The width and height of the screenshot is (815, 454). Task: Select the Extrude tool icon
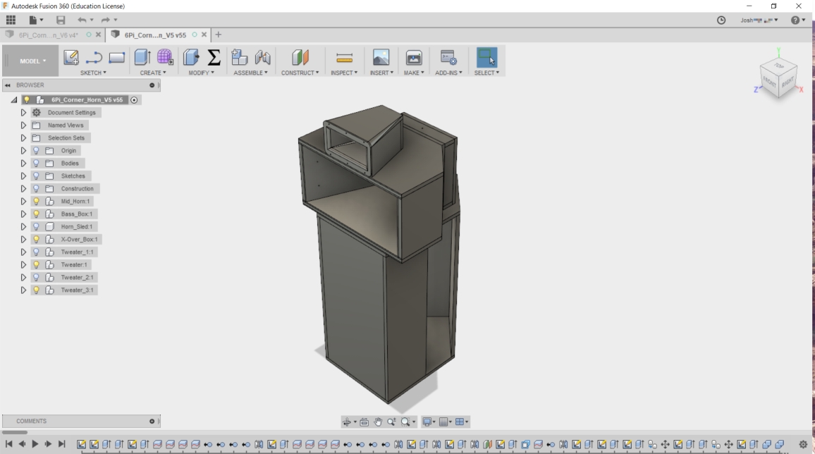[142, 58]
